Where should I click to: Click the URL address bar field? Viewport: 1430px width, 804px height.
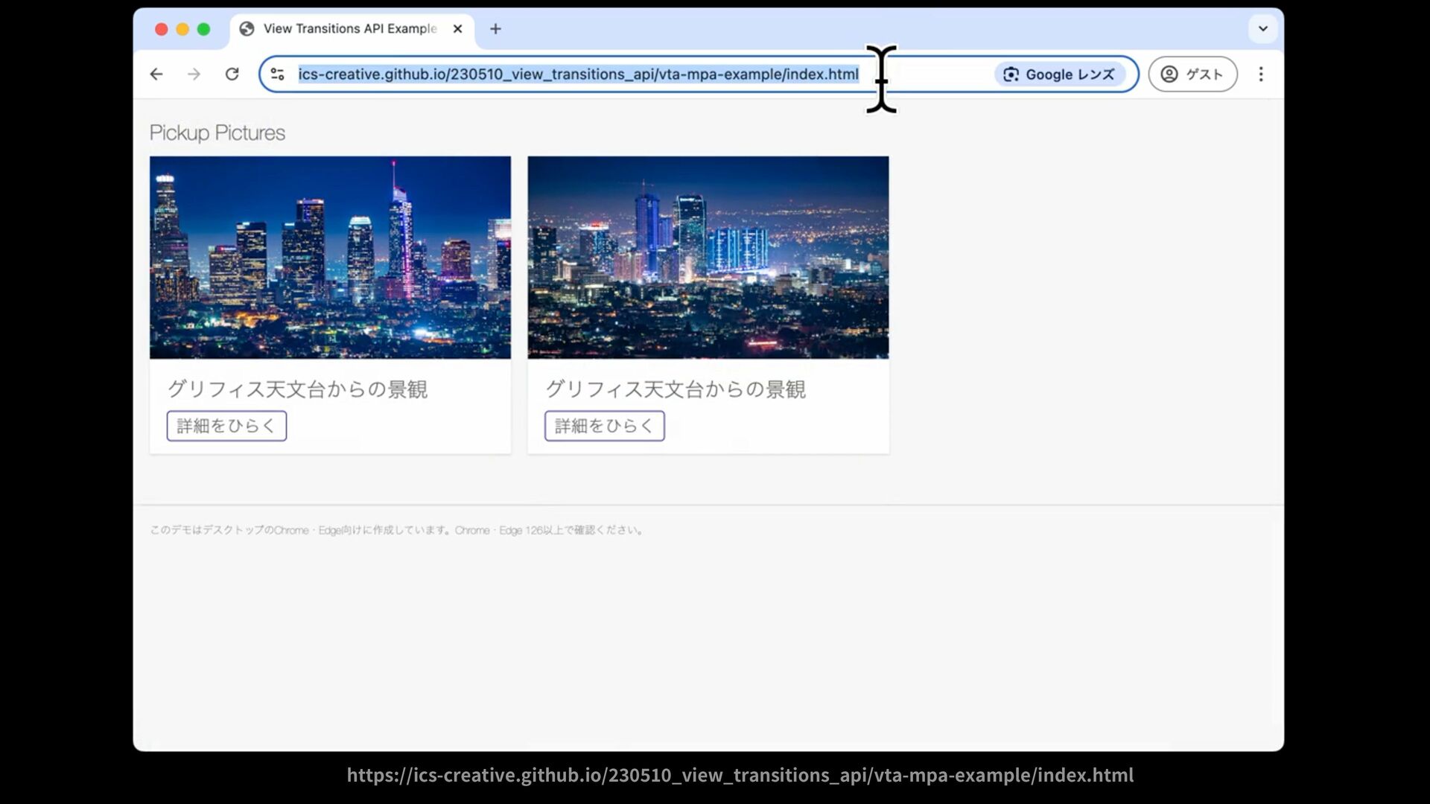click(578, 74)
